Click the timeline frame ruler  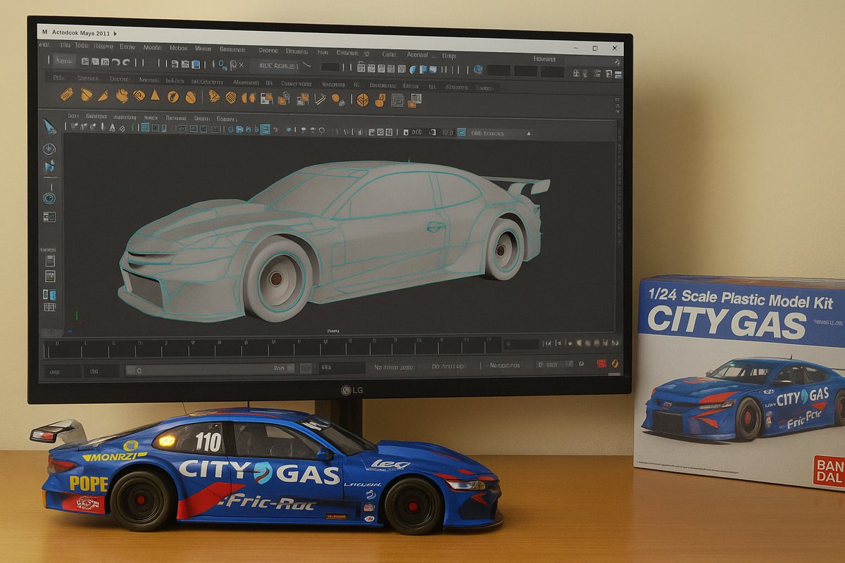pos(273,347)
